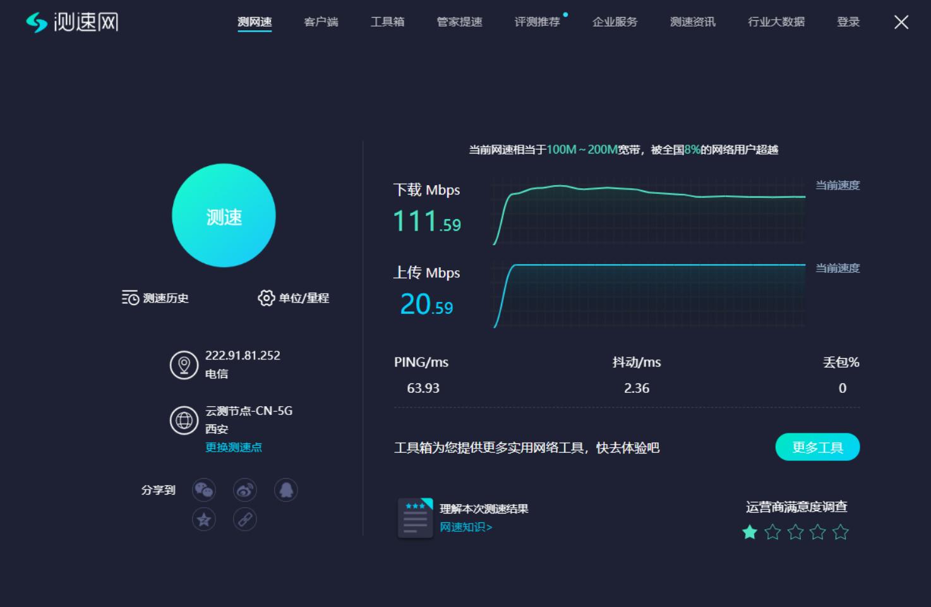This screenshot has height=607, width=931.
Task: Switch to the 工具箱 menu item
Action: tap(387, 21)
